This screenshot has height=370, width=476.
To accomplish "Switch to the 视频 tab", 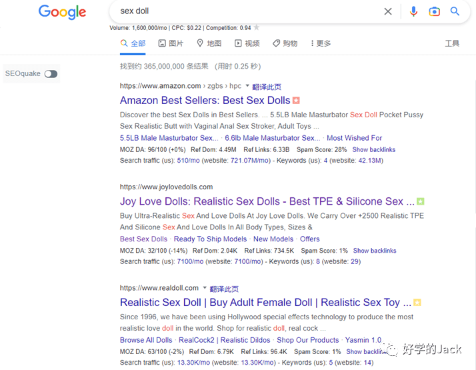I will tap(247, 43).
